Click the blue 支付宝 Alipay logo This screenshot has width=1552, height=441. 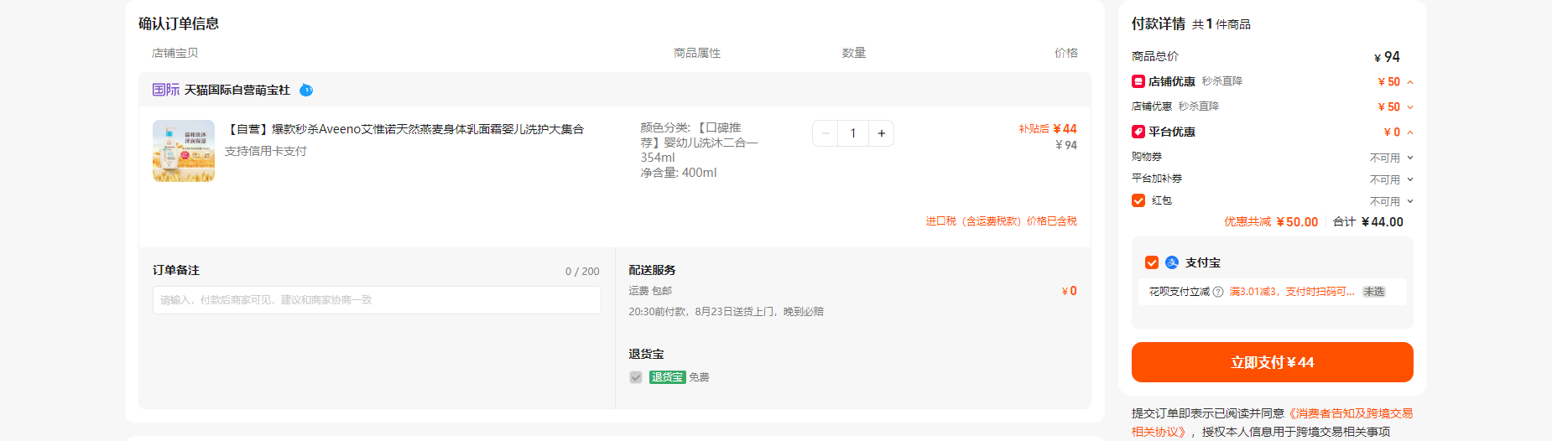coord(1172,262)
